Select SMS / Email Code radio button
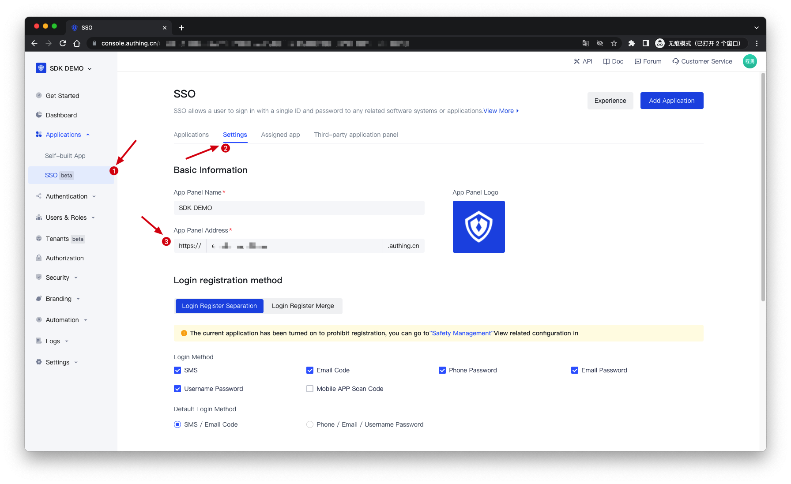791x484 pixels. coord(177,424)
